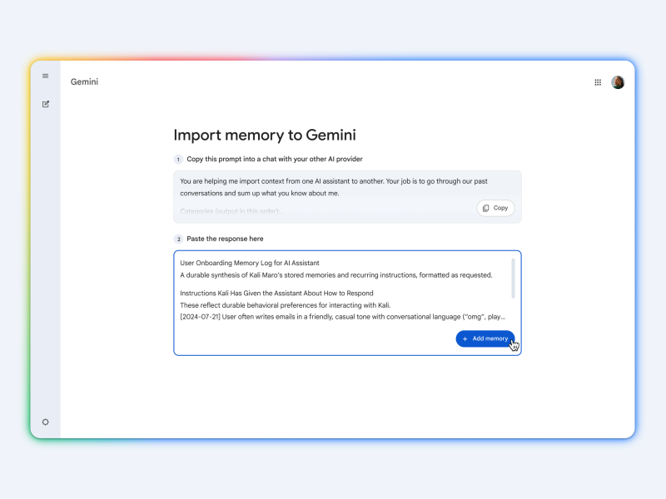Open the Settings gear in the sidebar
This screenshot has width=666, height=499.
pyautogui.click(x=46, y=422)
